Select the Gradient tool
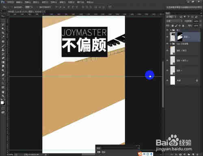The width and height of the screenshot is (203, 156). coord(3,62)
